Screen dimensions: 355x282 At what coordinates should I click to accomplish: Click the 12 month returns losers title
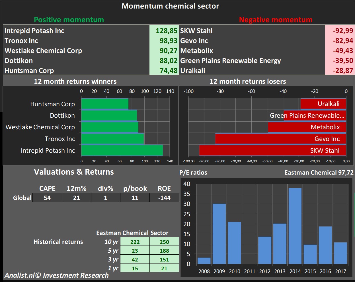tap(248, 81)
